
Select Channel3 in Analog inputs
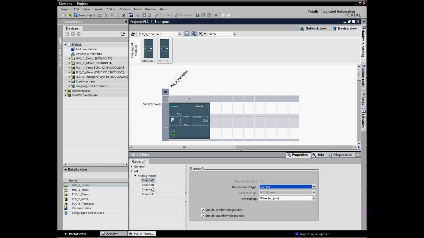click(x=148, y=194)
